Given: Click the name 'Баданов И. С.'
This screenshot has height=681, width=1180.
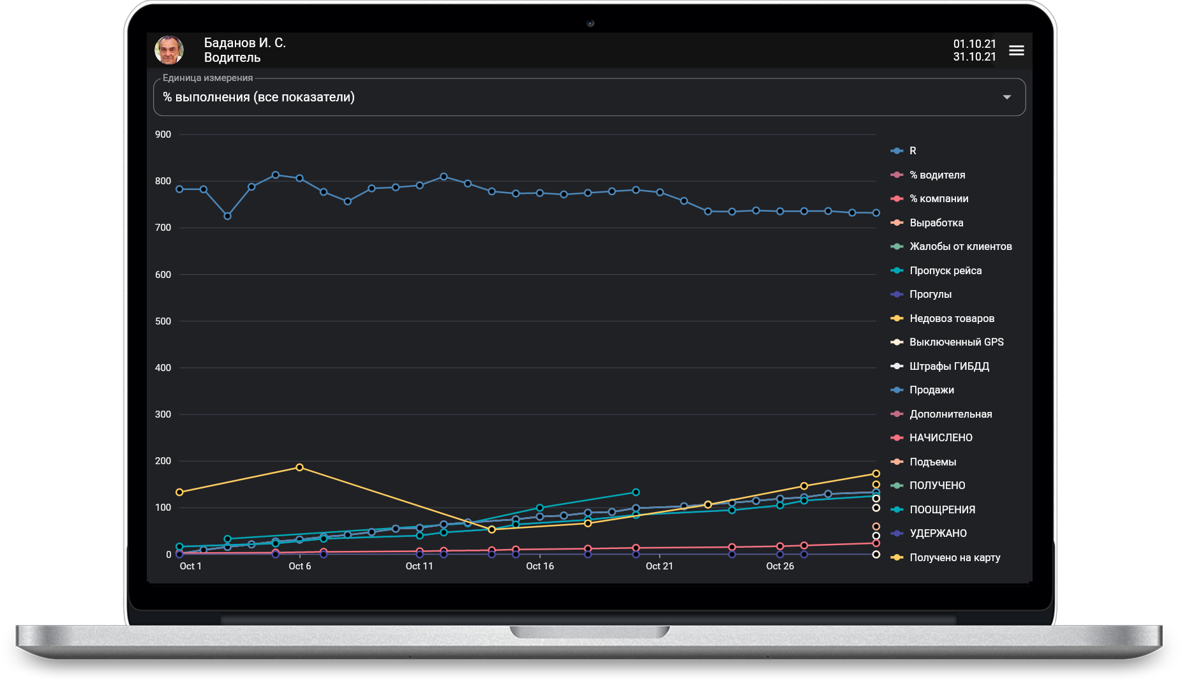Looking at the screenshot, I should pyautogui.click(x=245, y=43).
